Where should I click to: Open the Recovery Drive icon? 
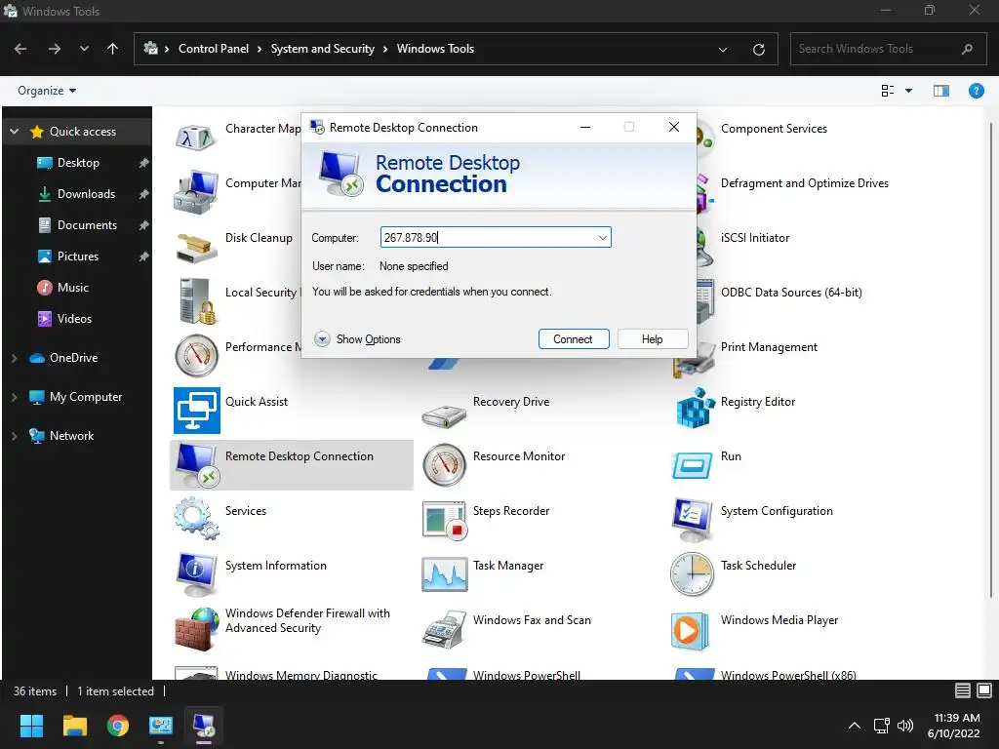pyautogui.click(x=444, y=414)
